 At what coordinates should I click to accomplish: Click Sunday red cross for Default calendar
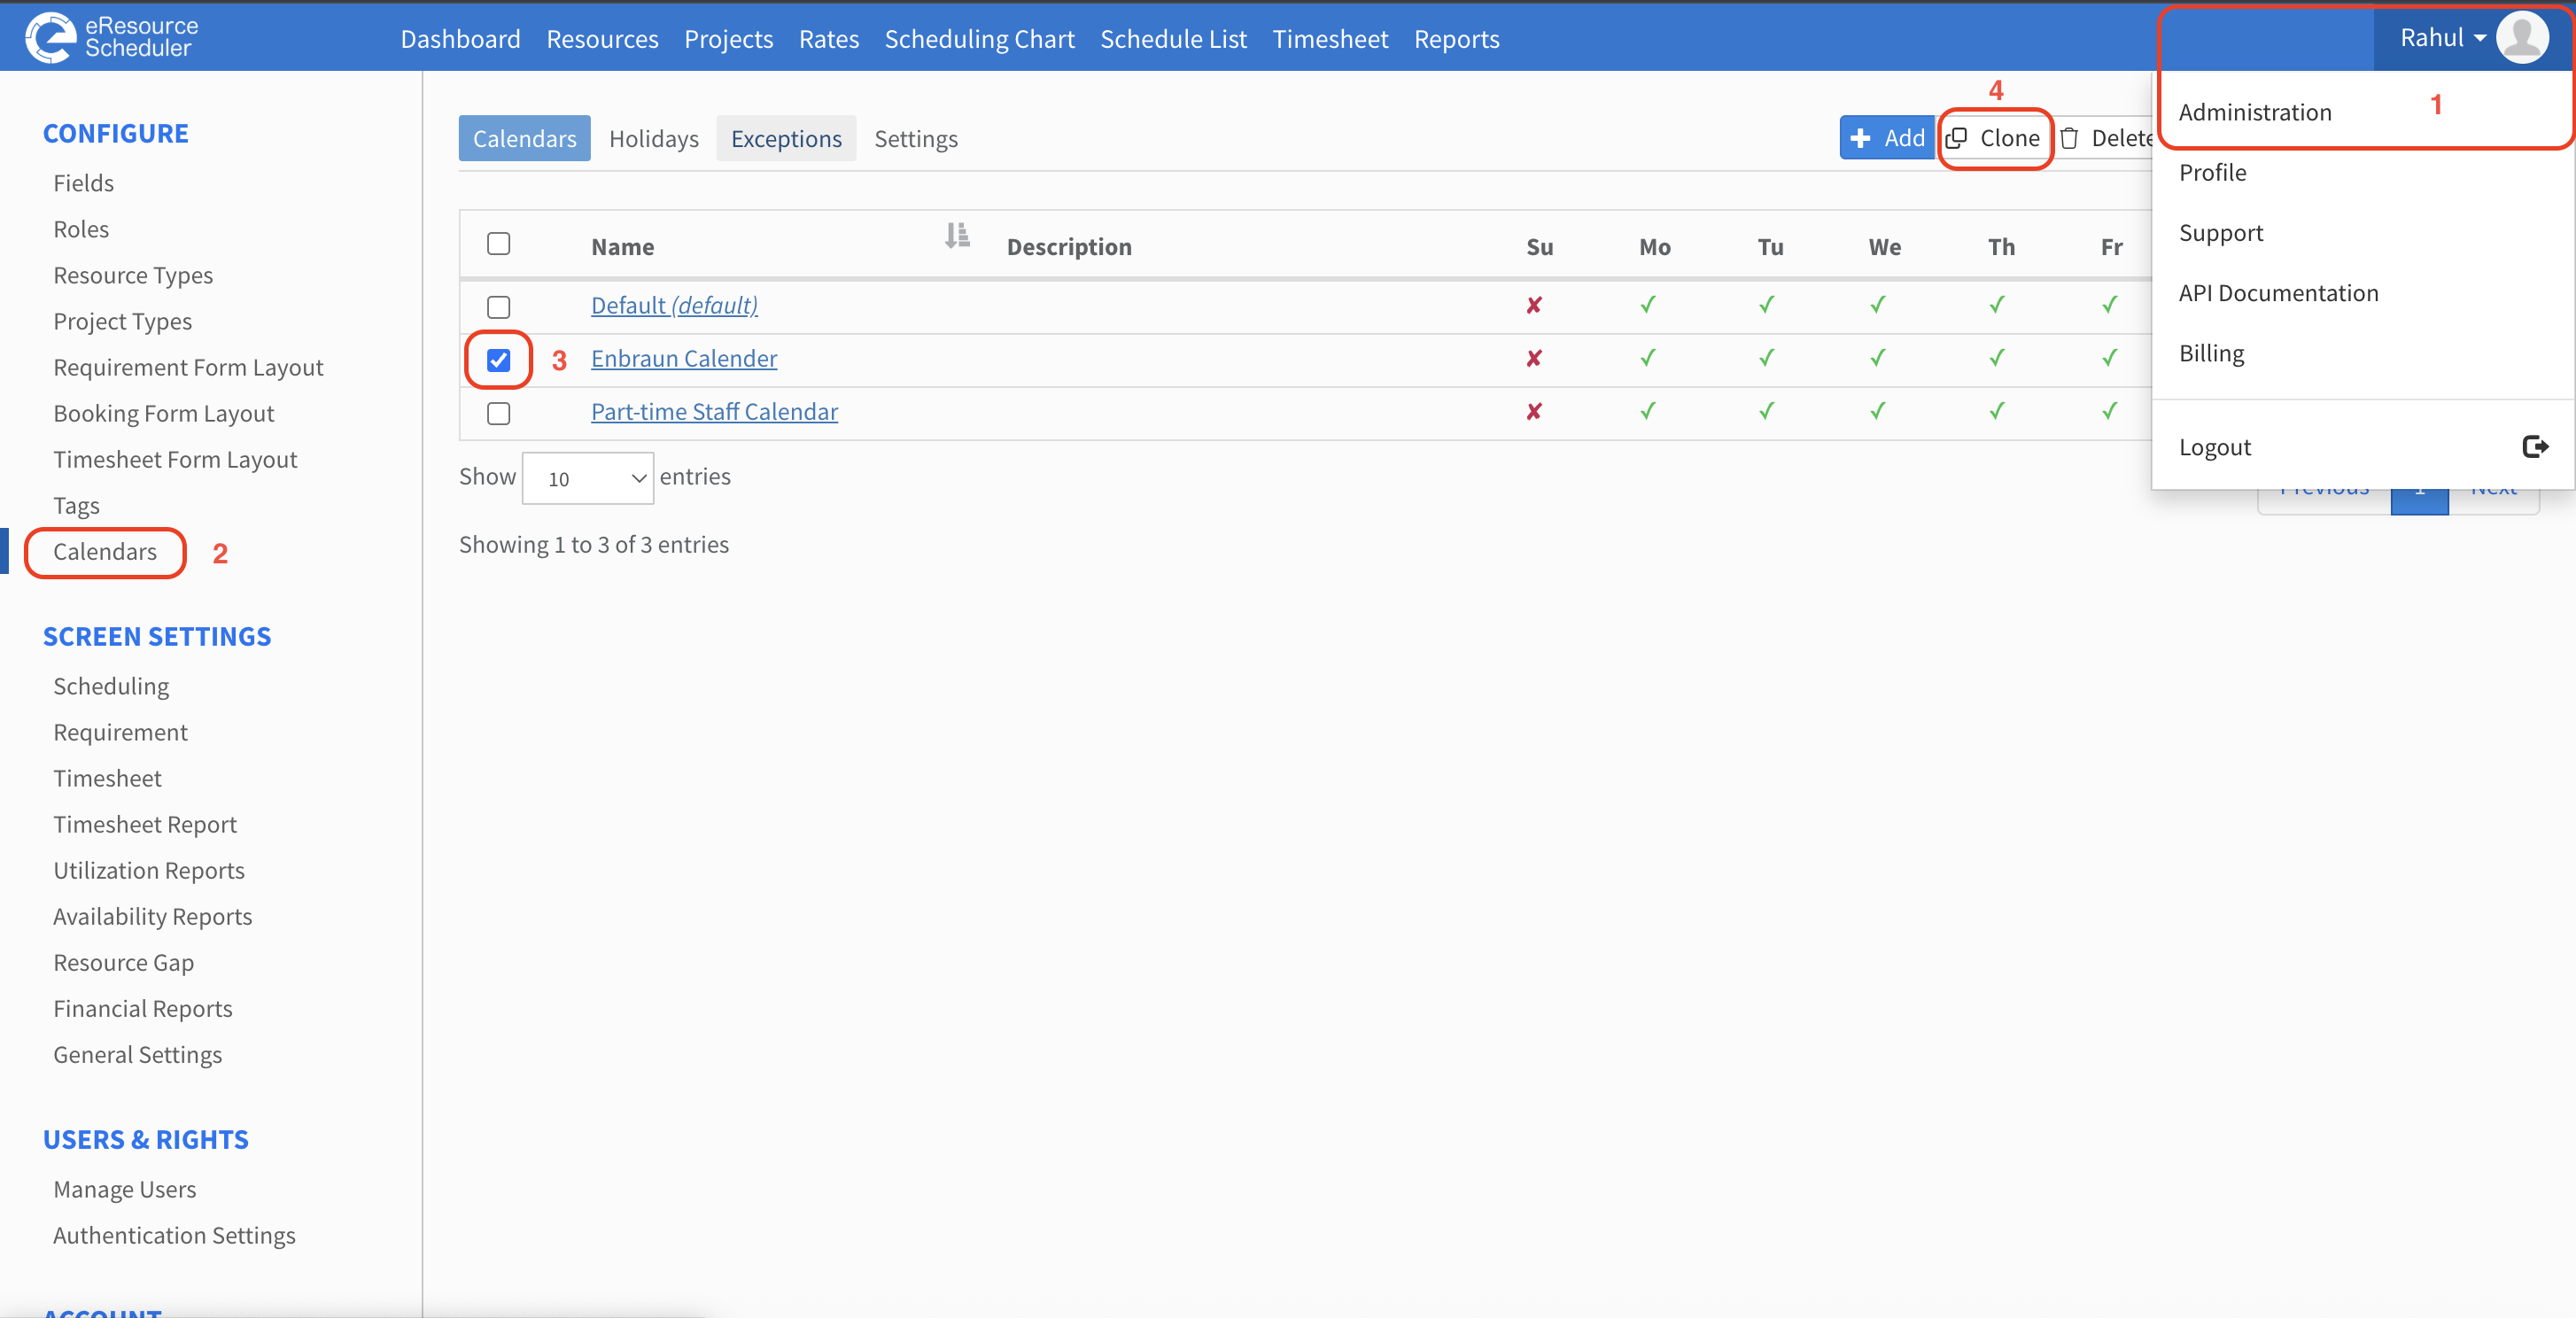coord(1534,305)
